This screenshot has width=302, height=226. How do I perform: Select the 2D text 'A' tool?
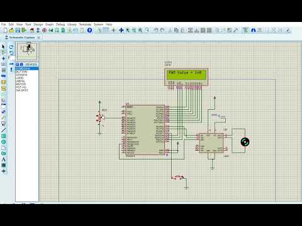coord(3,159)
